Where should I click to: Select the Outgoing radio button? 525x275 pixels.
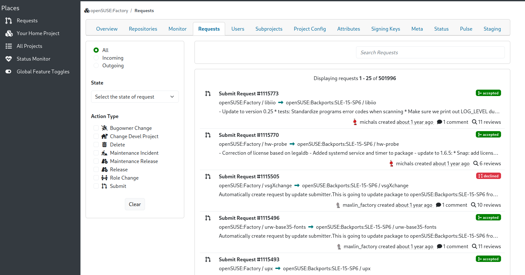96,65
